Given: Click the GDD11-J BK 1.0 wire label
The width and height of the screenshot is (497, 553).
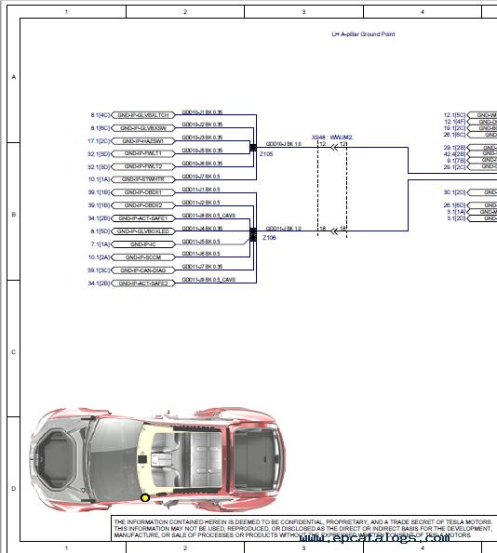Looking at the screenshot, I should pyautogui.click(x=283, y=229).
